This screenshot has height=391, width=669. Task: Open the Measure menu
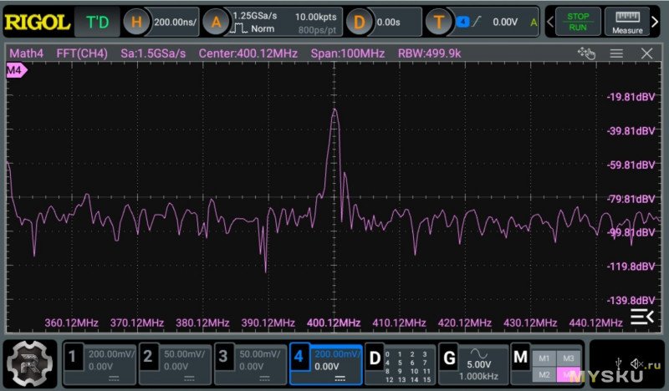(626, 22)
